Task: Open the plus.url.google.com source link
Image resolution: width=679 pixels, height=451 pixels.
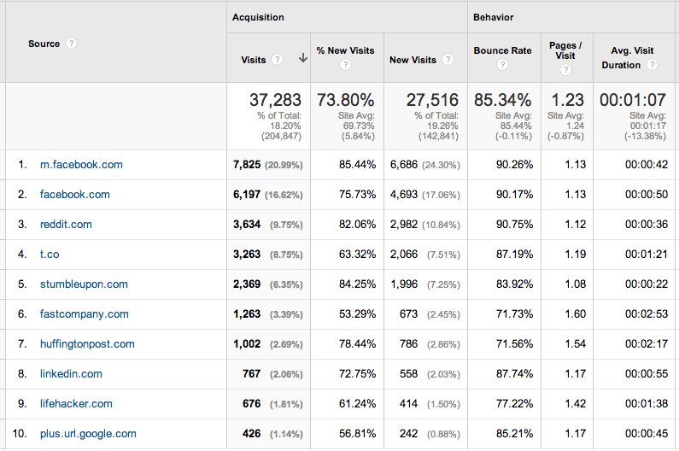Action: [x=88, y=434]
